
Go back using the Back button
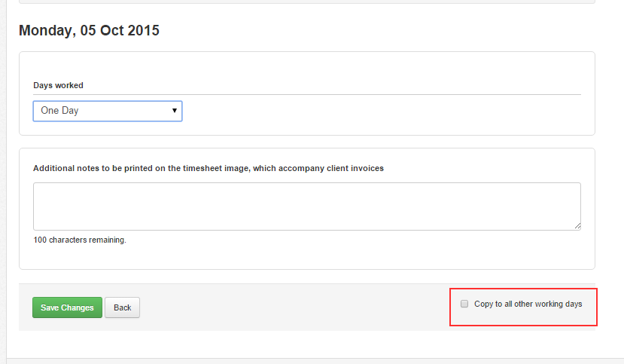pos(122,307)
